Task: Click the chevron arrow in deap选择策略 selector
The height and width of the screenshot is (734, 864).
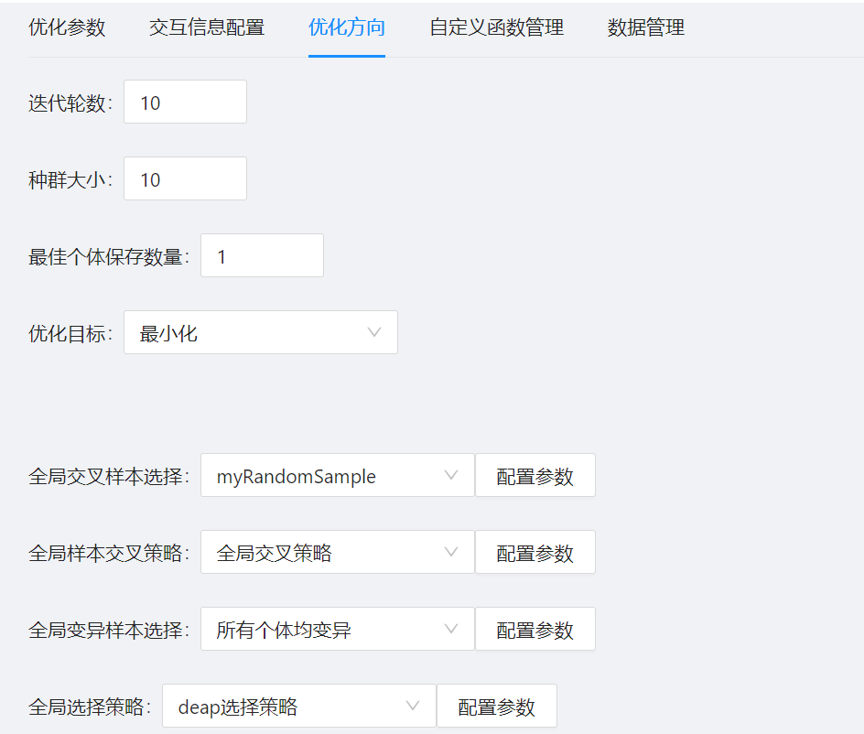Action: 412,706
